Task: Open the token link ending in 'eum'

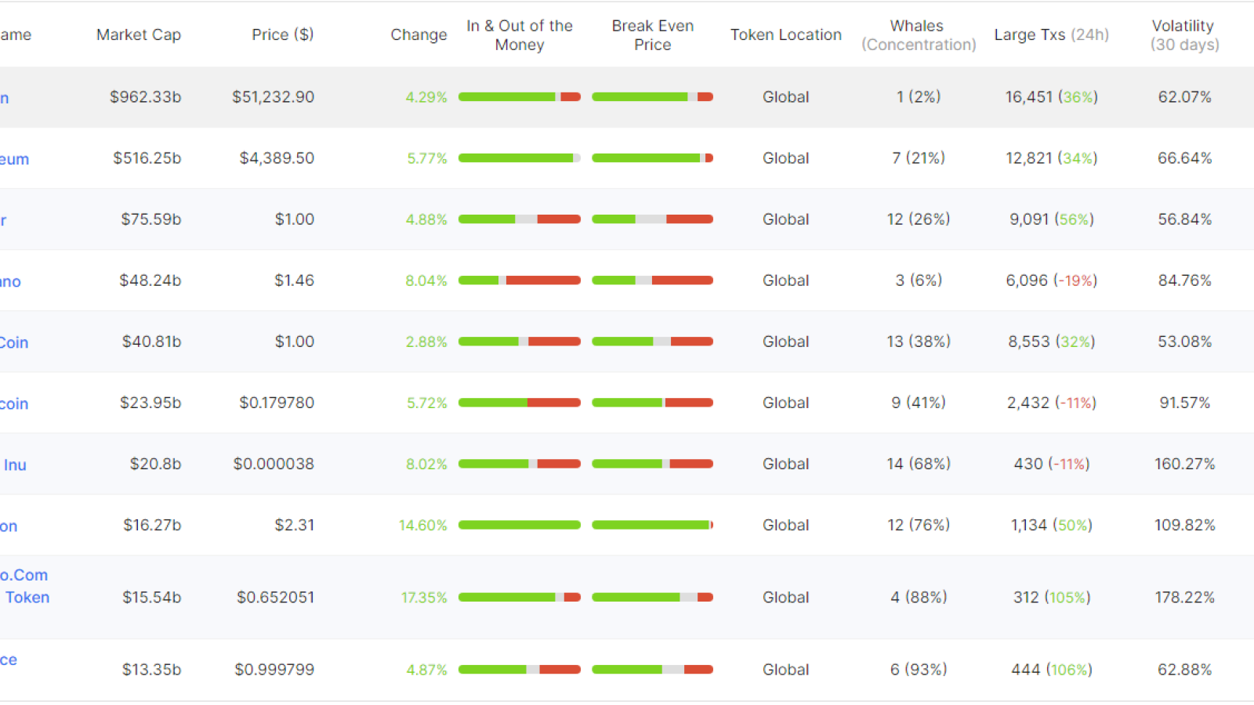Action: coord(14,159)
